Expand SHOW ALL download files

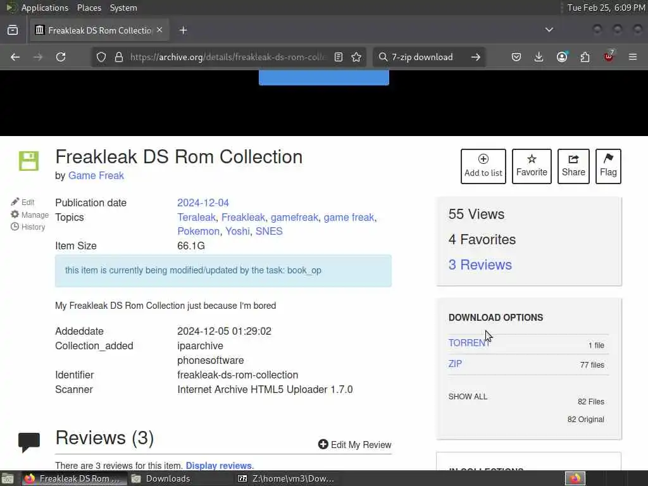(468, 397)
